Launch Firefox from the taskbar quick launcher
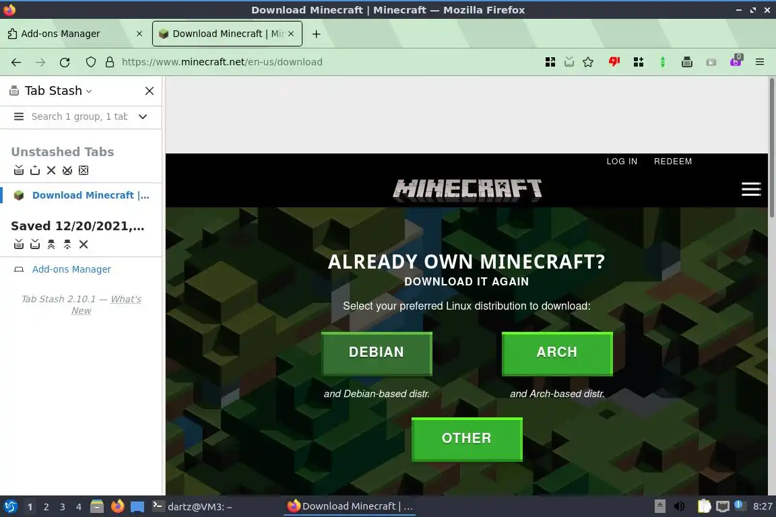The width and height of the screenshot is (776, 517). [118, 506]
